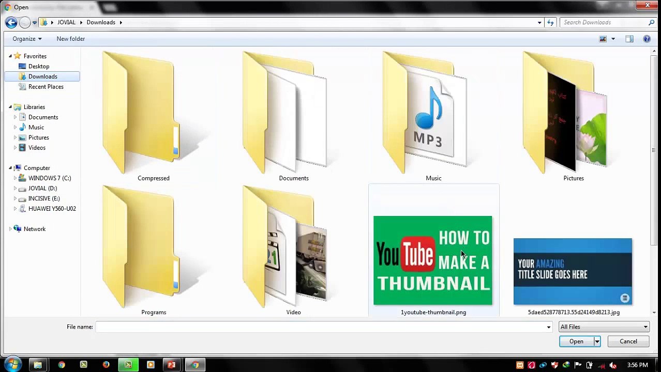
Task: Click the volume icon in system tray
Action: coord(612,365)
